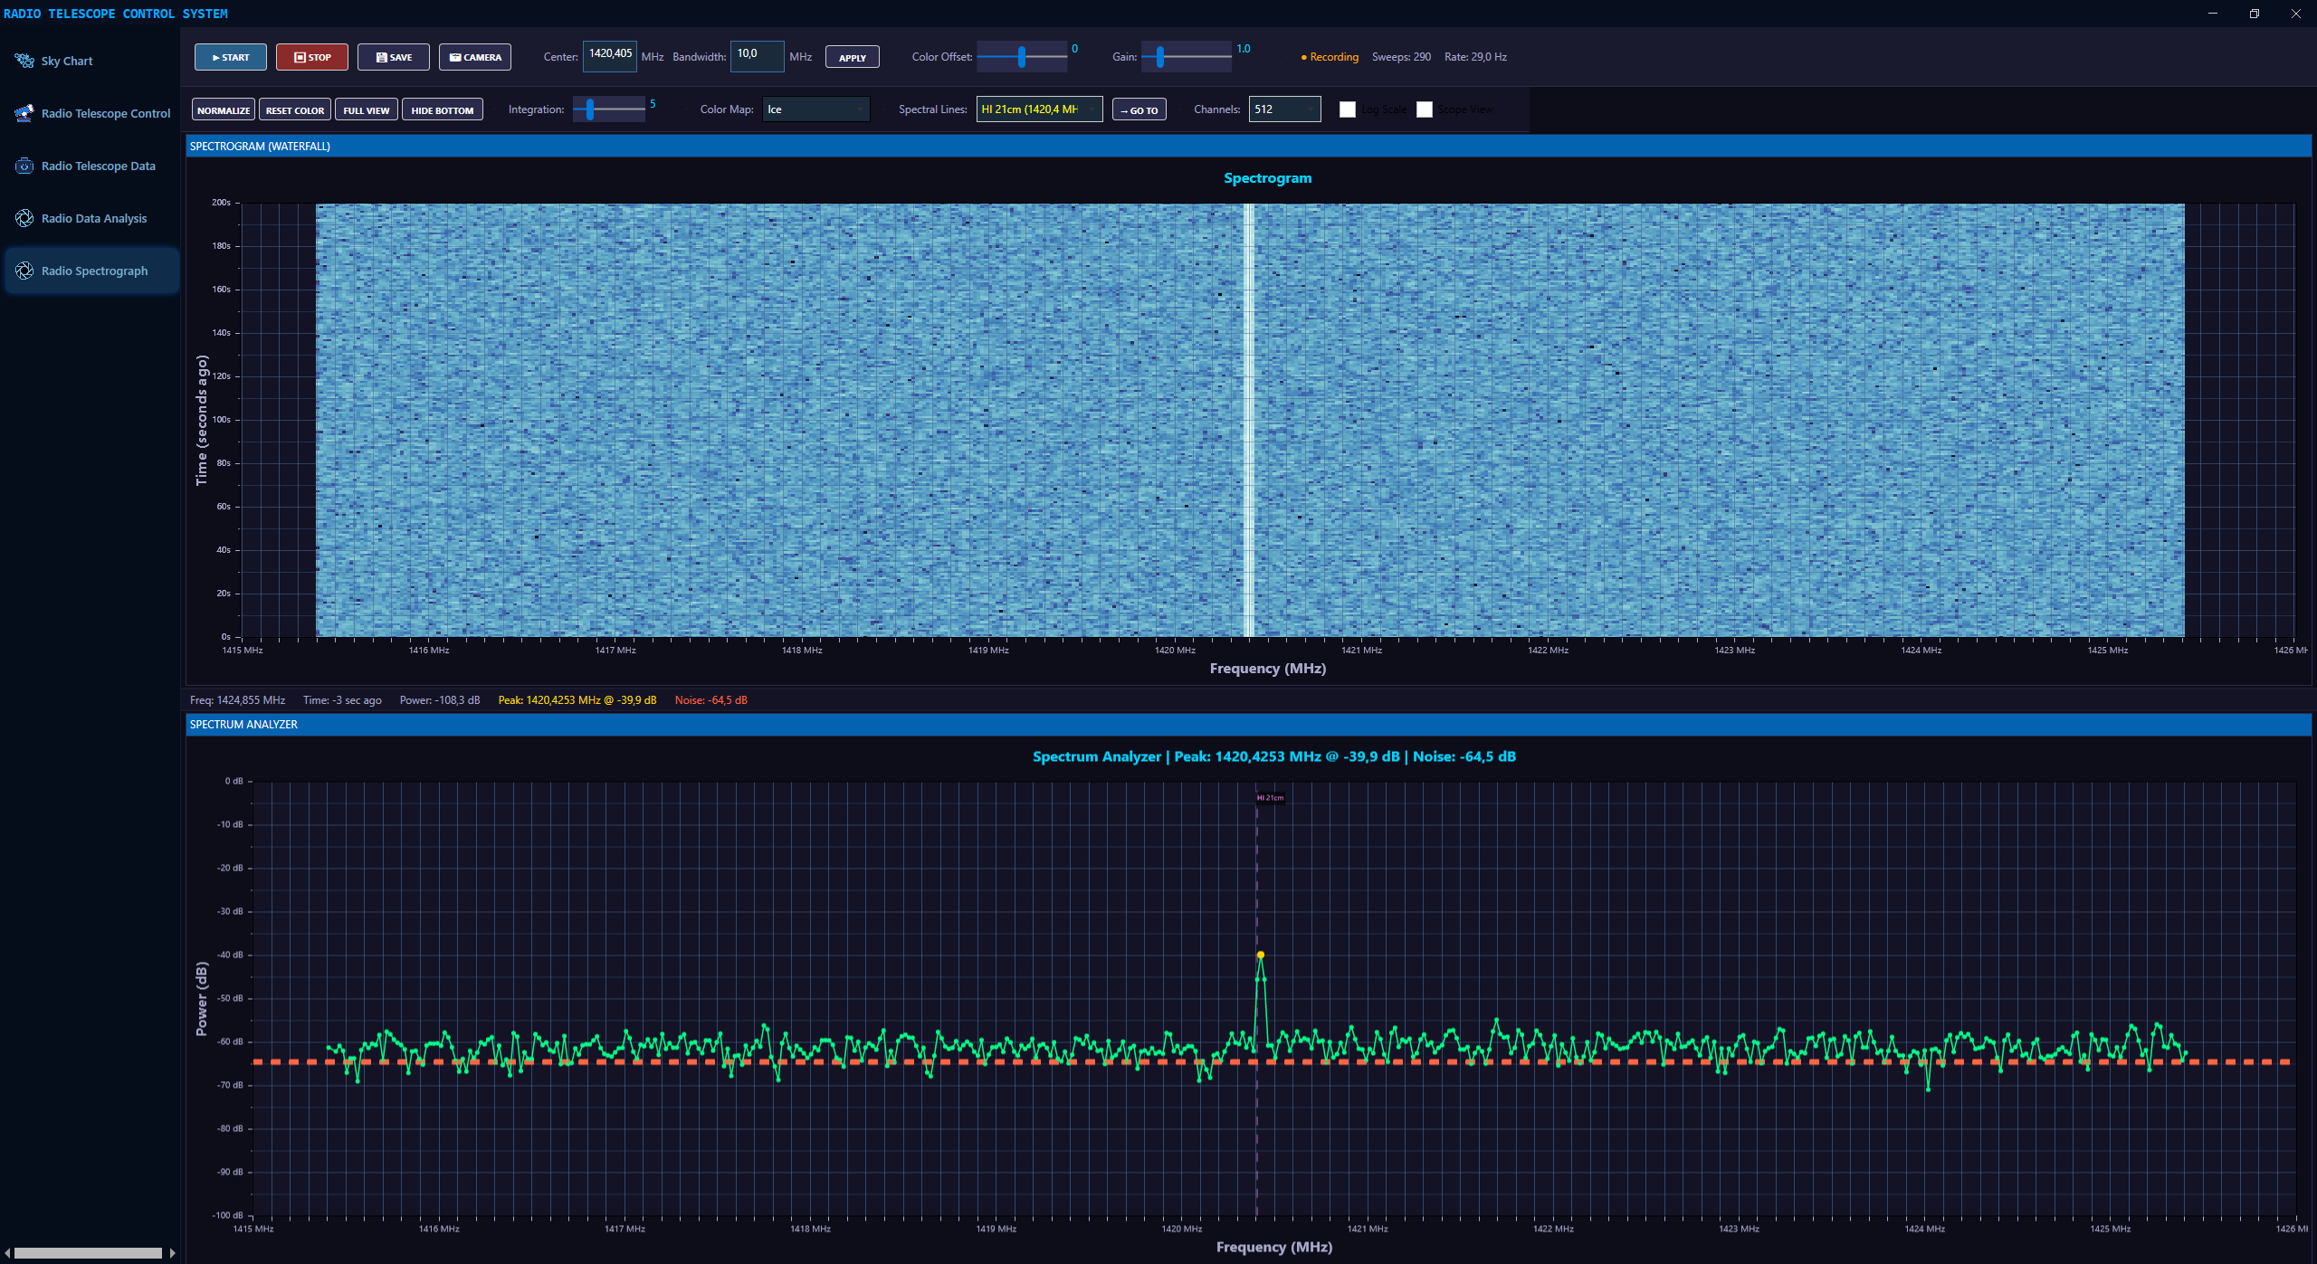Expand the Spectral Lines combo box
The height and width of the screenshot is (1264, 2317).
[1038, 109]
